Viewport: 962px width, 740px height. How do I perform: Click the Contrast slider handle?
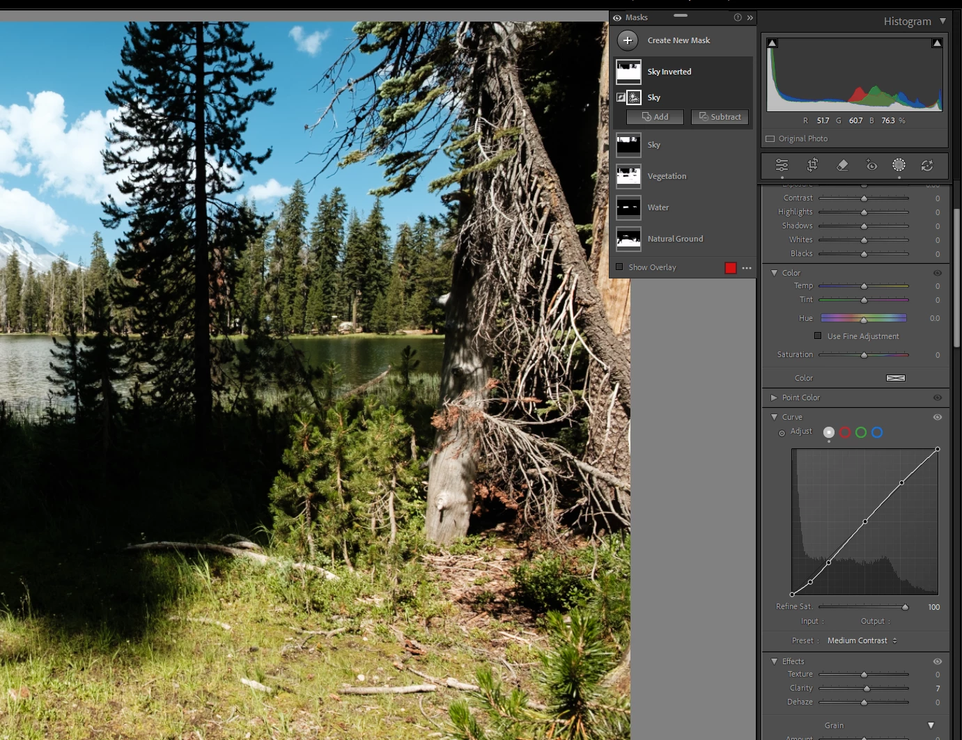864,198
